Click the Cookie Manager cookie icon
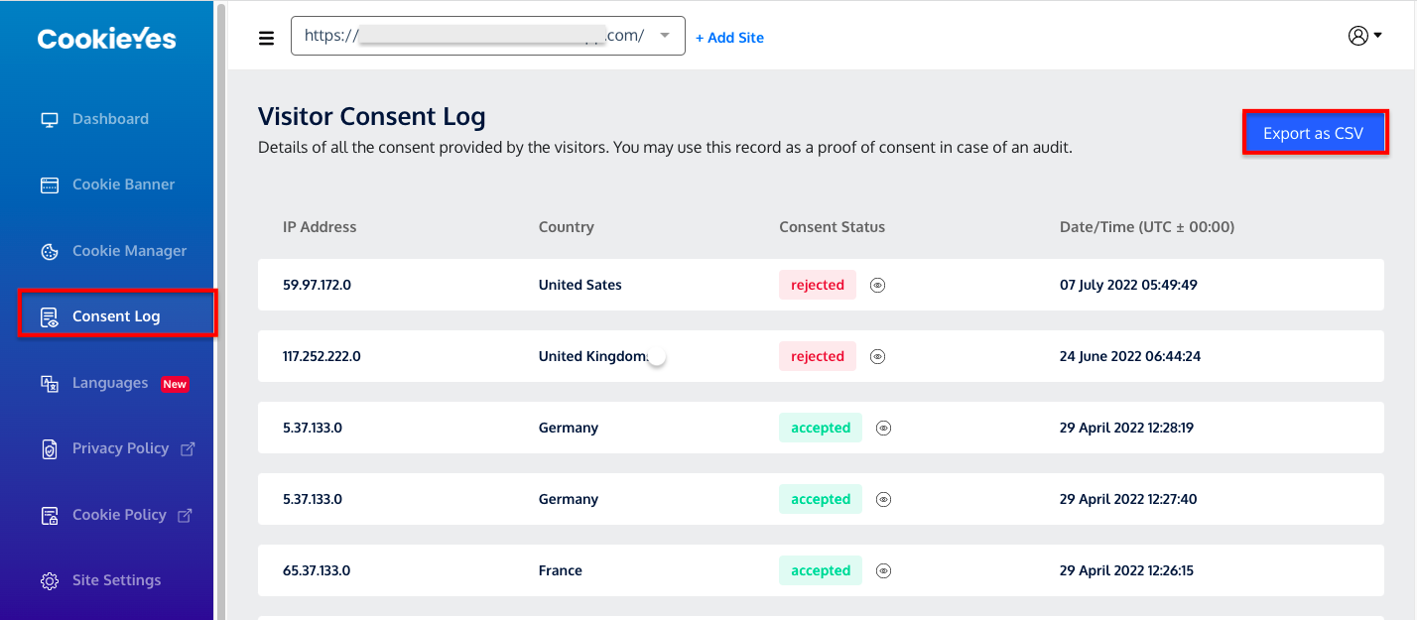This screenshot has width=1417, height=620. point(50,251)
